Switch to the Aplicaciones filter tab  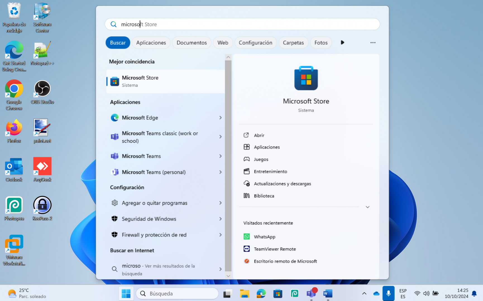pos(151,43)
